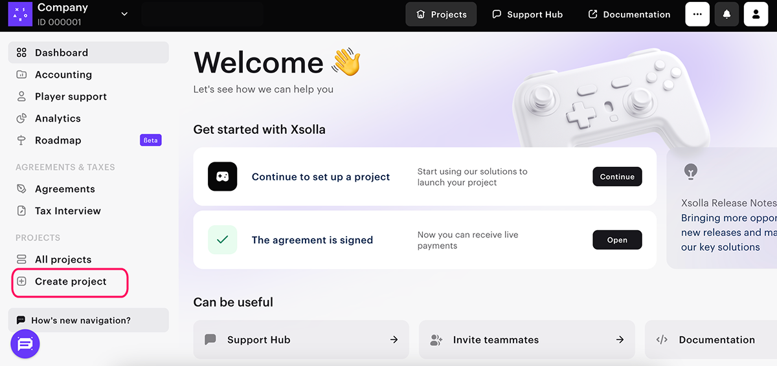The height and width of the screenshot is (366, 777).
Task: Open Player support section
Action: point(71,96)
